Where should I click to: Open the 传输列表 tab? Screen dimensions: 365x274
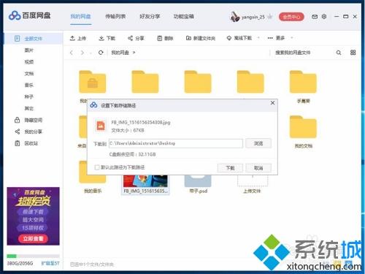click(x=115, y=17)
